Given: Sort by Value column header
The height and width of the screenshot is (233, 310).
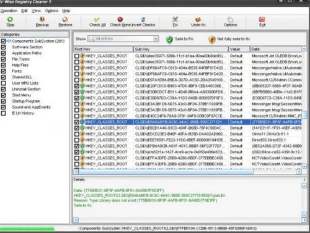Looking at the screenshot, I should [x=239, y=49].
